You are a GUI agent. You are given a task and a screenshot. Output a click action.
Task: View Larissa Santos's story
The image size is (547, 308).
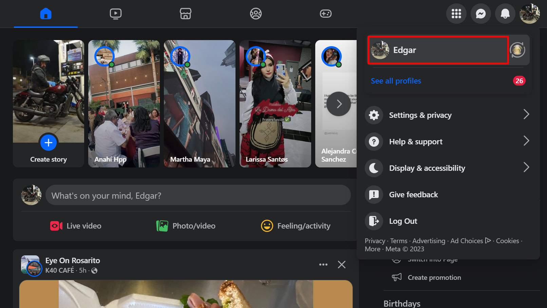[x=275, y=104]
